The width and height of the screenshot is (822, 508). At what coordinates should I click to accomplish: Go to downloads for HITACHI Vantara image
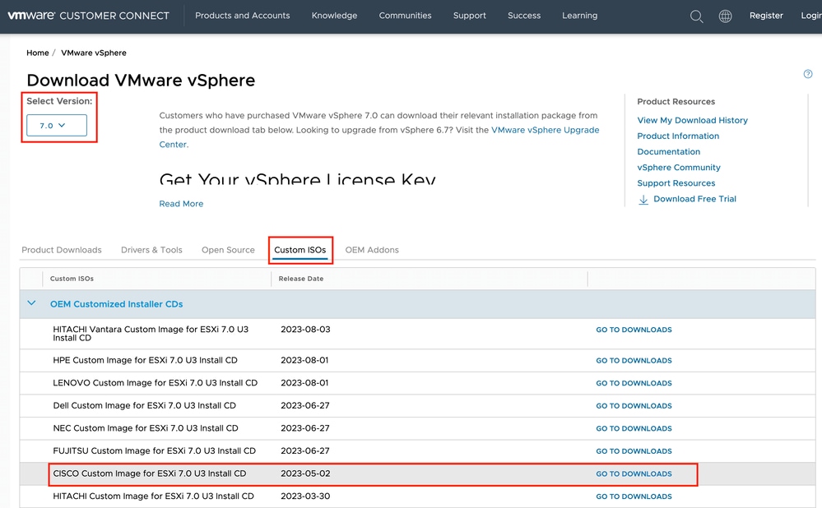634,330
